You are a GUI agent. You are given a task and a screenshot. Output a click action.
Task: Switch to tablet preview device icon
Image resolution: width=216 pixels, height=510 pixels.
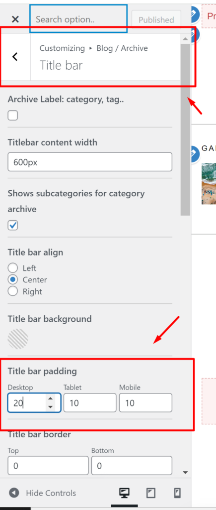150,493
